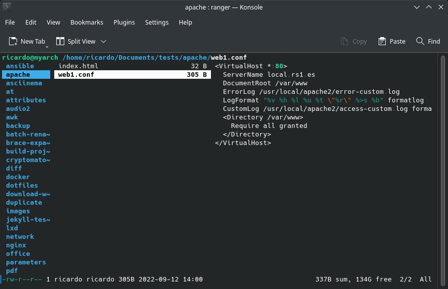Click the ServerName local.rs1.es line
448x289 pixels.
point(269,74)
